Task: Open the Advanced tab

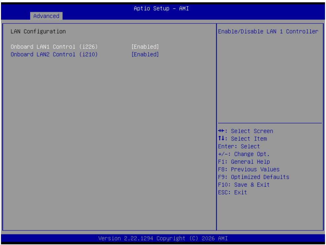Action: (x=46, y=16)
